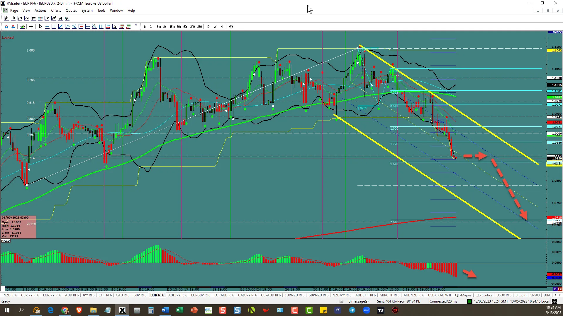Open the Page menu
The height and width of the screenshot is (316, 563).
[x=14, y=11]
